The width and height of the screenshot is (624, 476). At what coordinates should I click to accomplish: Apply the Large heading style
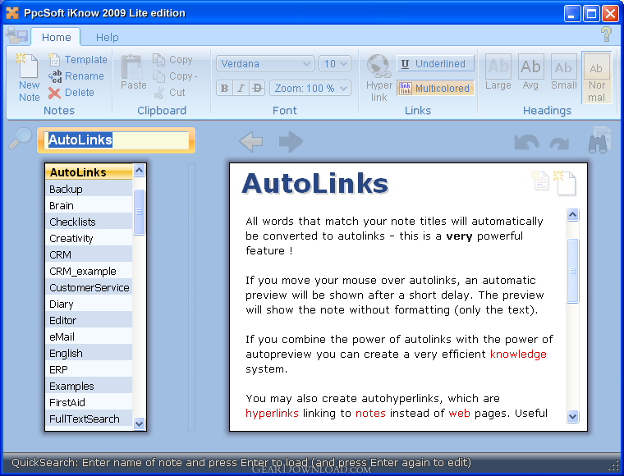(498, 72)
